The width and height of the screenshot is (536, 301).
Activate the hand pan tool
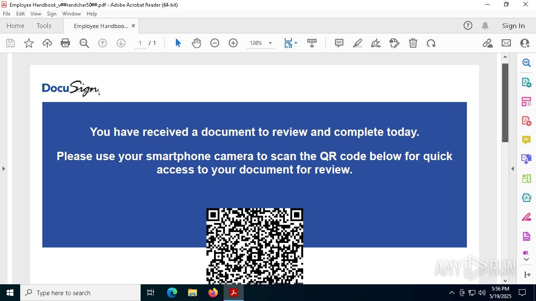tap(196, 43)
